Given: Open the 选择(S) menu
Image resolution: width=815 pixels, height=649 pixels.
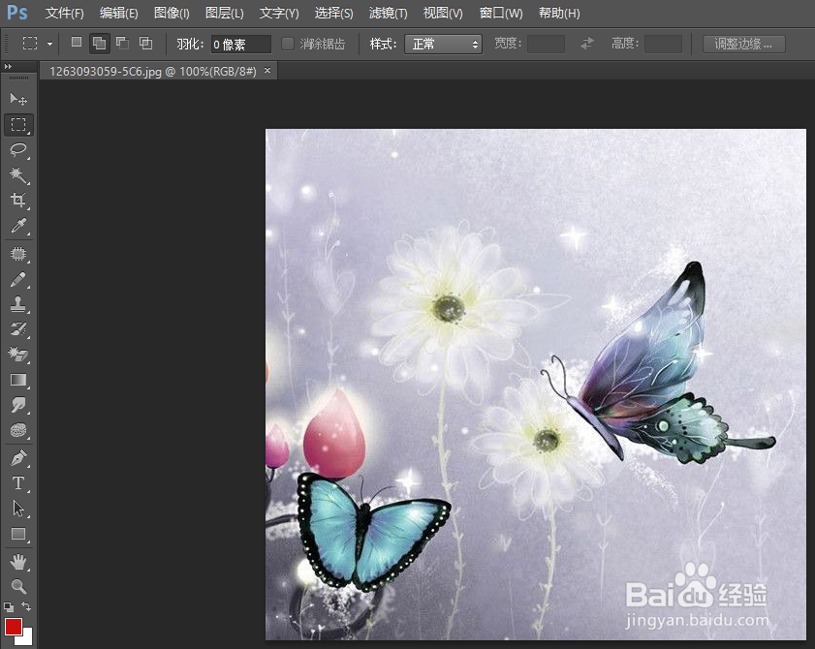Looking at the screenshot, I should pyautogui.click(x=333, y=13).
